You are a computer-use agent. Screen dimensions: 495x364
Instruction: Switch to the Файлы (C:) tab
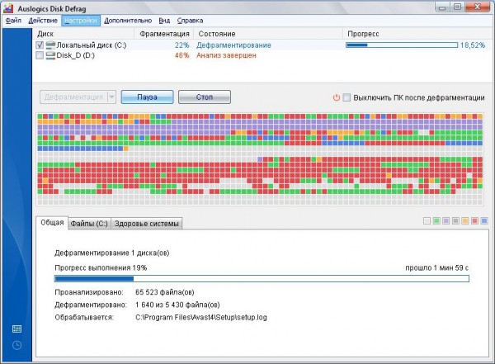[89, 224]
